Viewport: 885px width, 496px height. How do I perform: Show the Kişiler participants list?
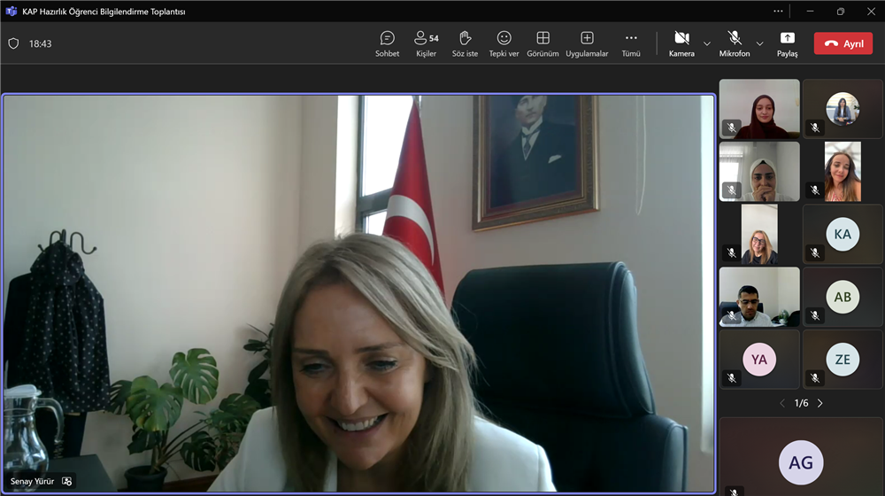click(426, 43)
